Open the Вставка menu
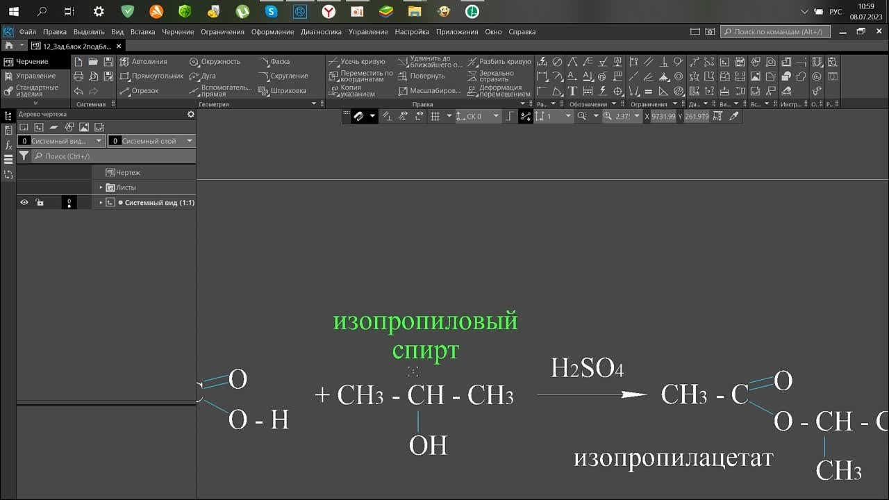 click(142, 31)
